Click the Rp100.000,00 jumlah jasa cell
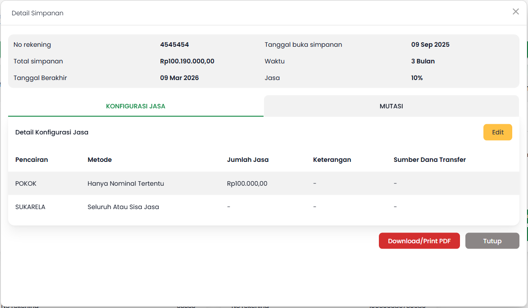 247,183
